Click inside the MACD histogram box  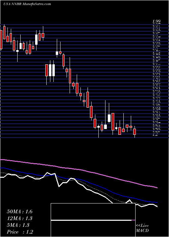pos(93,220)
